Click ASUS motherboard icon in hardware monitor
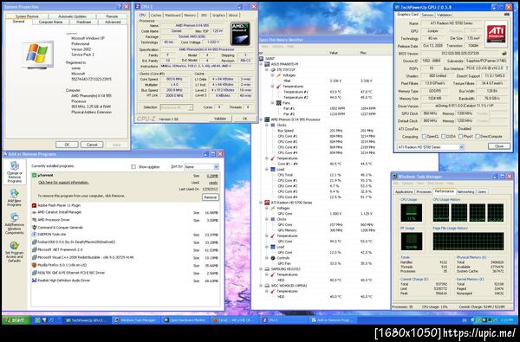 click(267, 64)
